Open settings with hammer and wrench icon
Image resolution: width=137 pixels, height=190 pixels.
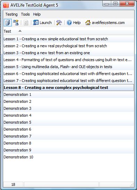(x=59, y=23)
